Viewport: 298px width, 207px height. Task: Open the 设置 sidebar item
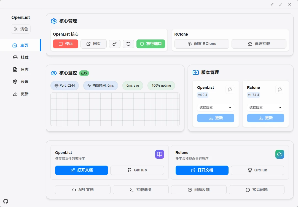pyautogui.click(x=20, y=82)
